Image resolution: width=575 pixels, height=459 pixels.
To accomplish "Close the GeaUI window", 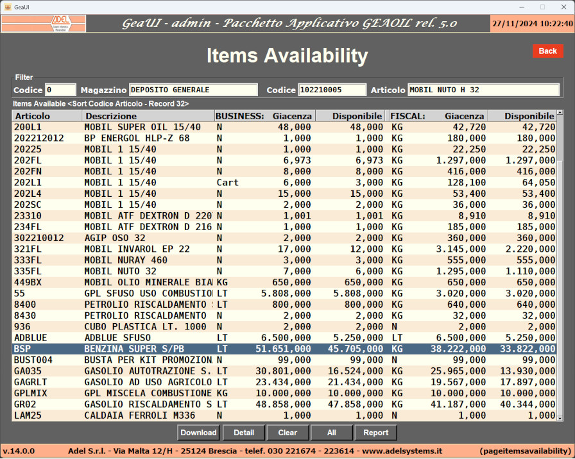I will tap(563, 7).
